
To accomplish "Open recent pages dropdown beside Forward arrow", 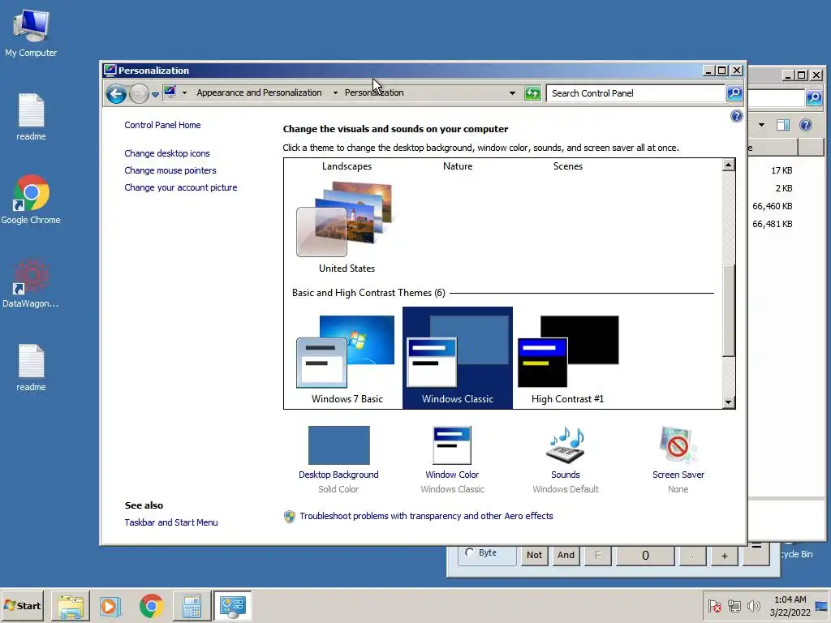I will click(x=155, y=94).
